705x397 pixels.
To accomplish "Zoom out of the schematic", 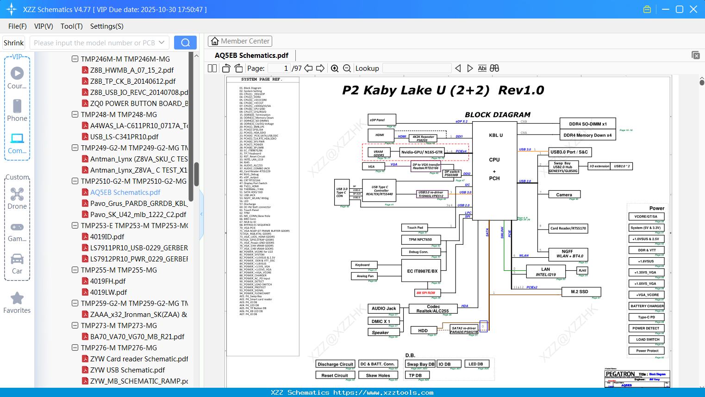I will pyautogui.click(x=347, y=68).
